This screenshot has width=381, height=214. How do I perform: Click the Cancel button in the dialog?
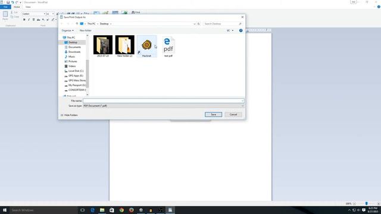[233, 115]
